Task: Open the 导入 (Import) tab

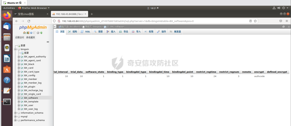Action: click(136, 32)
